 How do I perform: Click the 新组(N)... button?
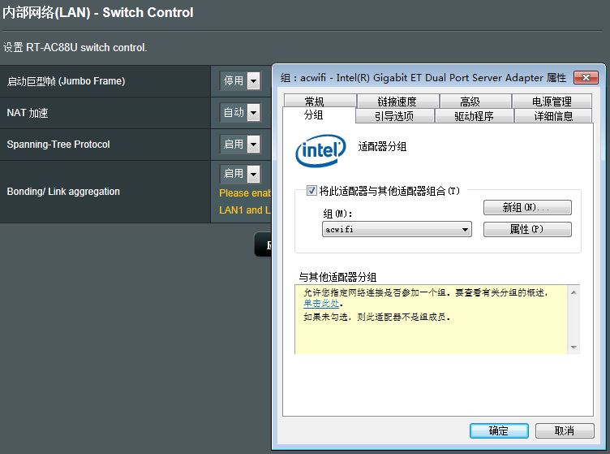(527, 207)
